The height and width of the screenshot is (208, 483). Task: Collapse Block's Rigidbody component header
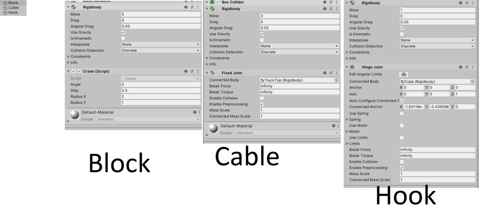(68, 7)
